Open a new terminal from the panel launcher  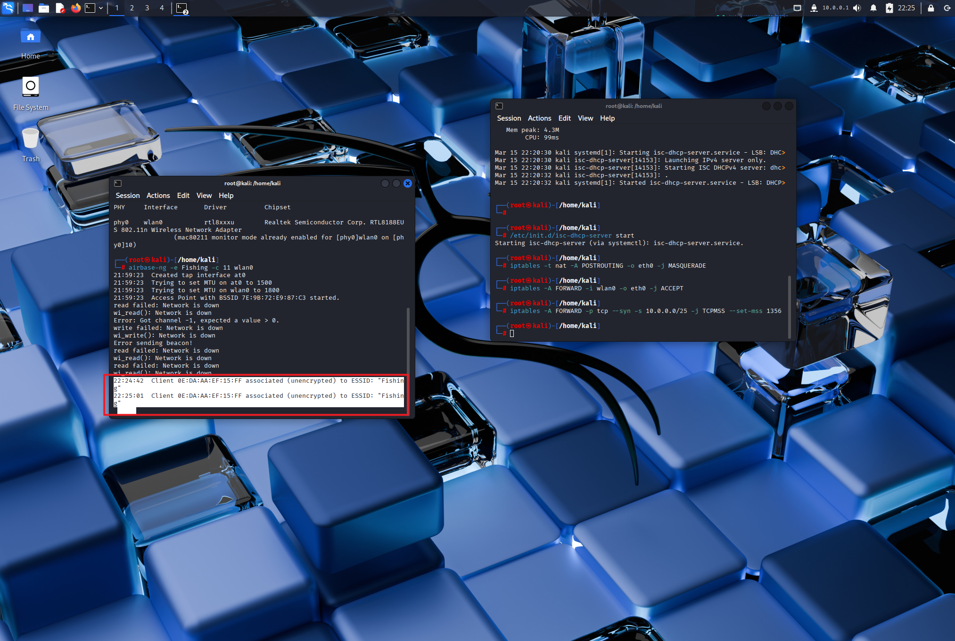click(x=90, y=8)
